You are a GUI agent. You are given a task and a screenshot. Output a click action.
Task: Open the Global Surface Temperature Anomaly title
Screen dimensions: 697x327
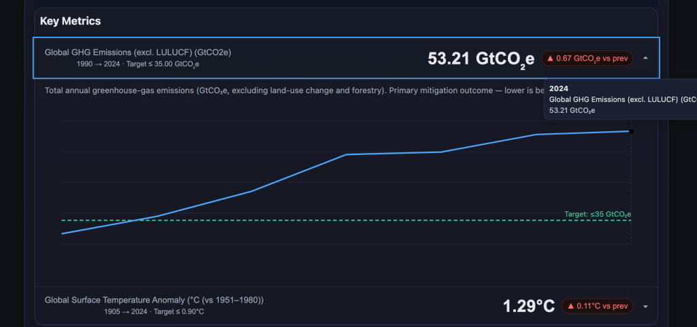point(154,300)
